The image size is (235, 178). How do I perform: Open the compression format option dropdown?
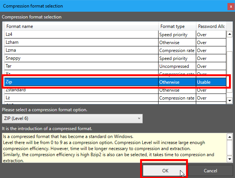[72, 118]
